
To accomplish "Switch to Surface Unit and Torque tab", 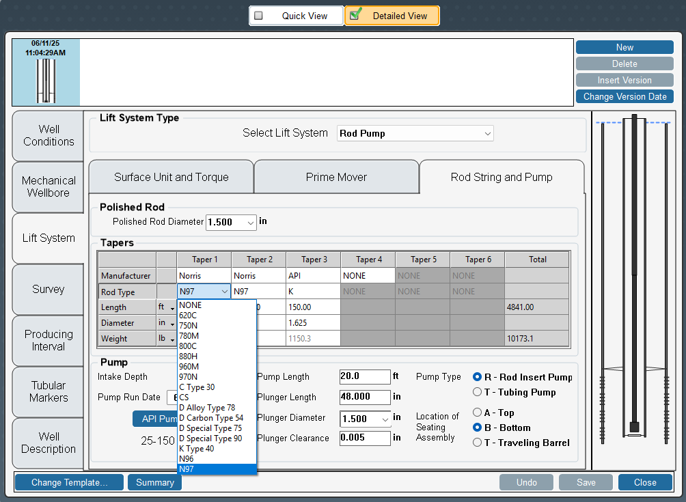I will click(171, 177).
